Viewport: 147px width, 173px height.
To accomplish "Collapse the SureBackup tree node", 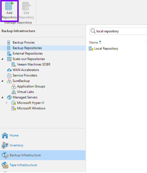I will [2, 81].
